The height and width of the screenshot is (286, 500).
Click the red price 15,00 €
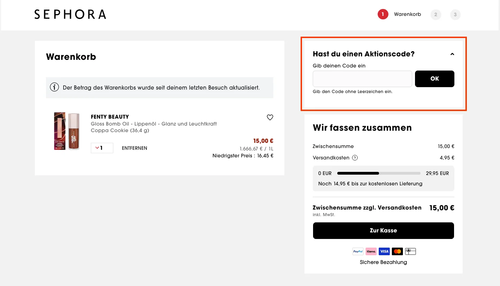pyautogui.click(x=263, y=141)
